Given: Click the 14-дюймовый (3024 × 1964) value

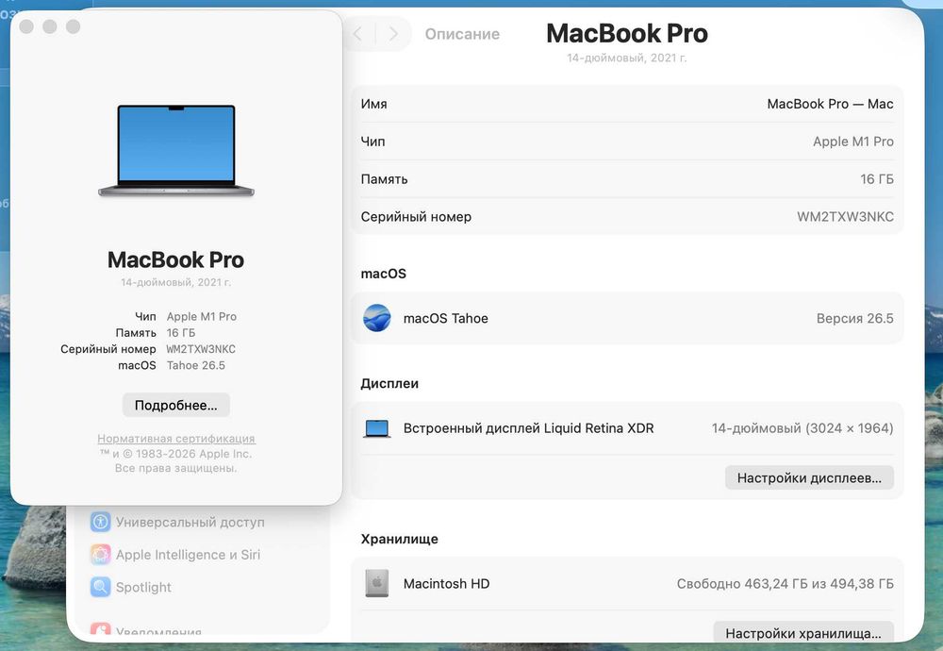Looking at the screenshot, I should click(802, 428).
